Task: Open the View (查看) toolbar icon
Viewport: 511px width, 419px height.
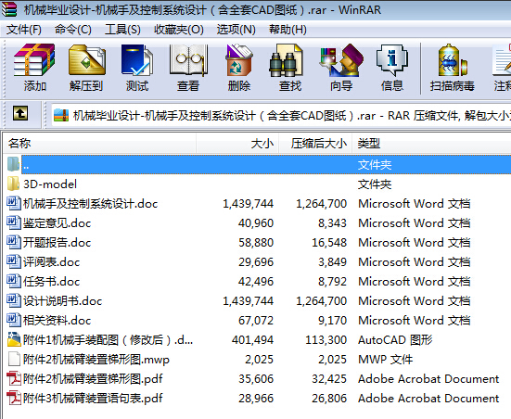Action: tap(188, 60)
